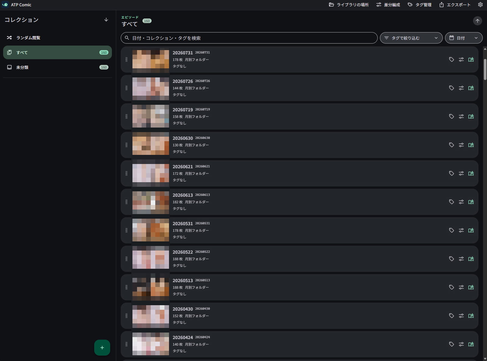Click the tag icon on row 20260719
Viewport: 487px width, 361px height.
451,117
